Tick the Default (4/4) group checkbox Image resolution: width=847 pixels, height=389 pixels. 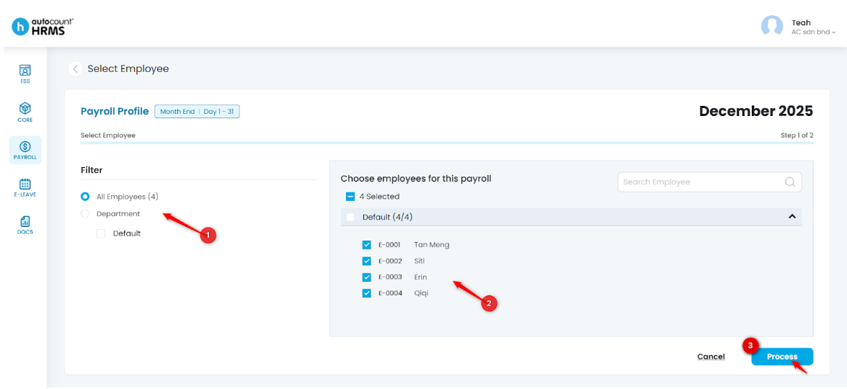point(350,217)
